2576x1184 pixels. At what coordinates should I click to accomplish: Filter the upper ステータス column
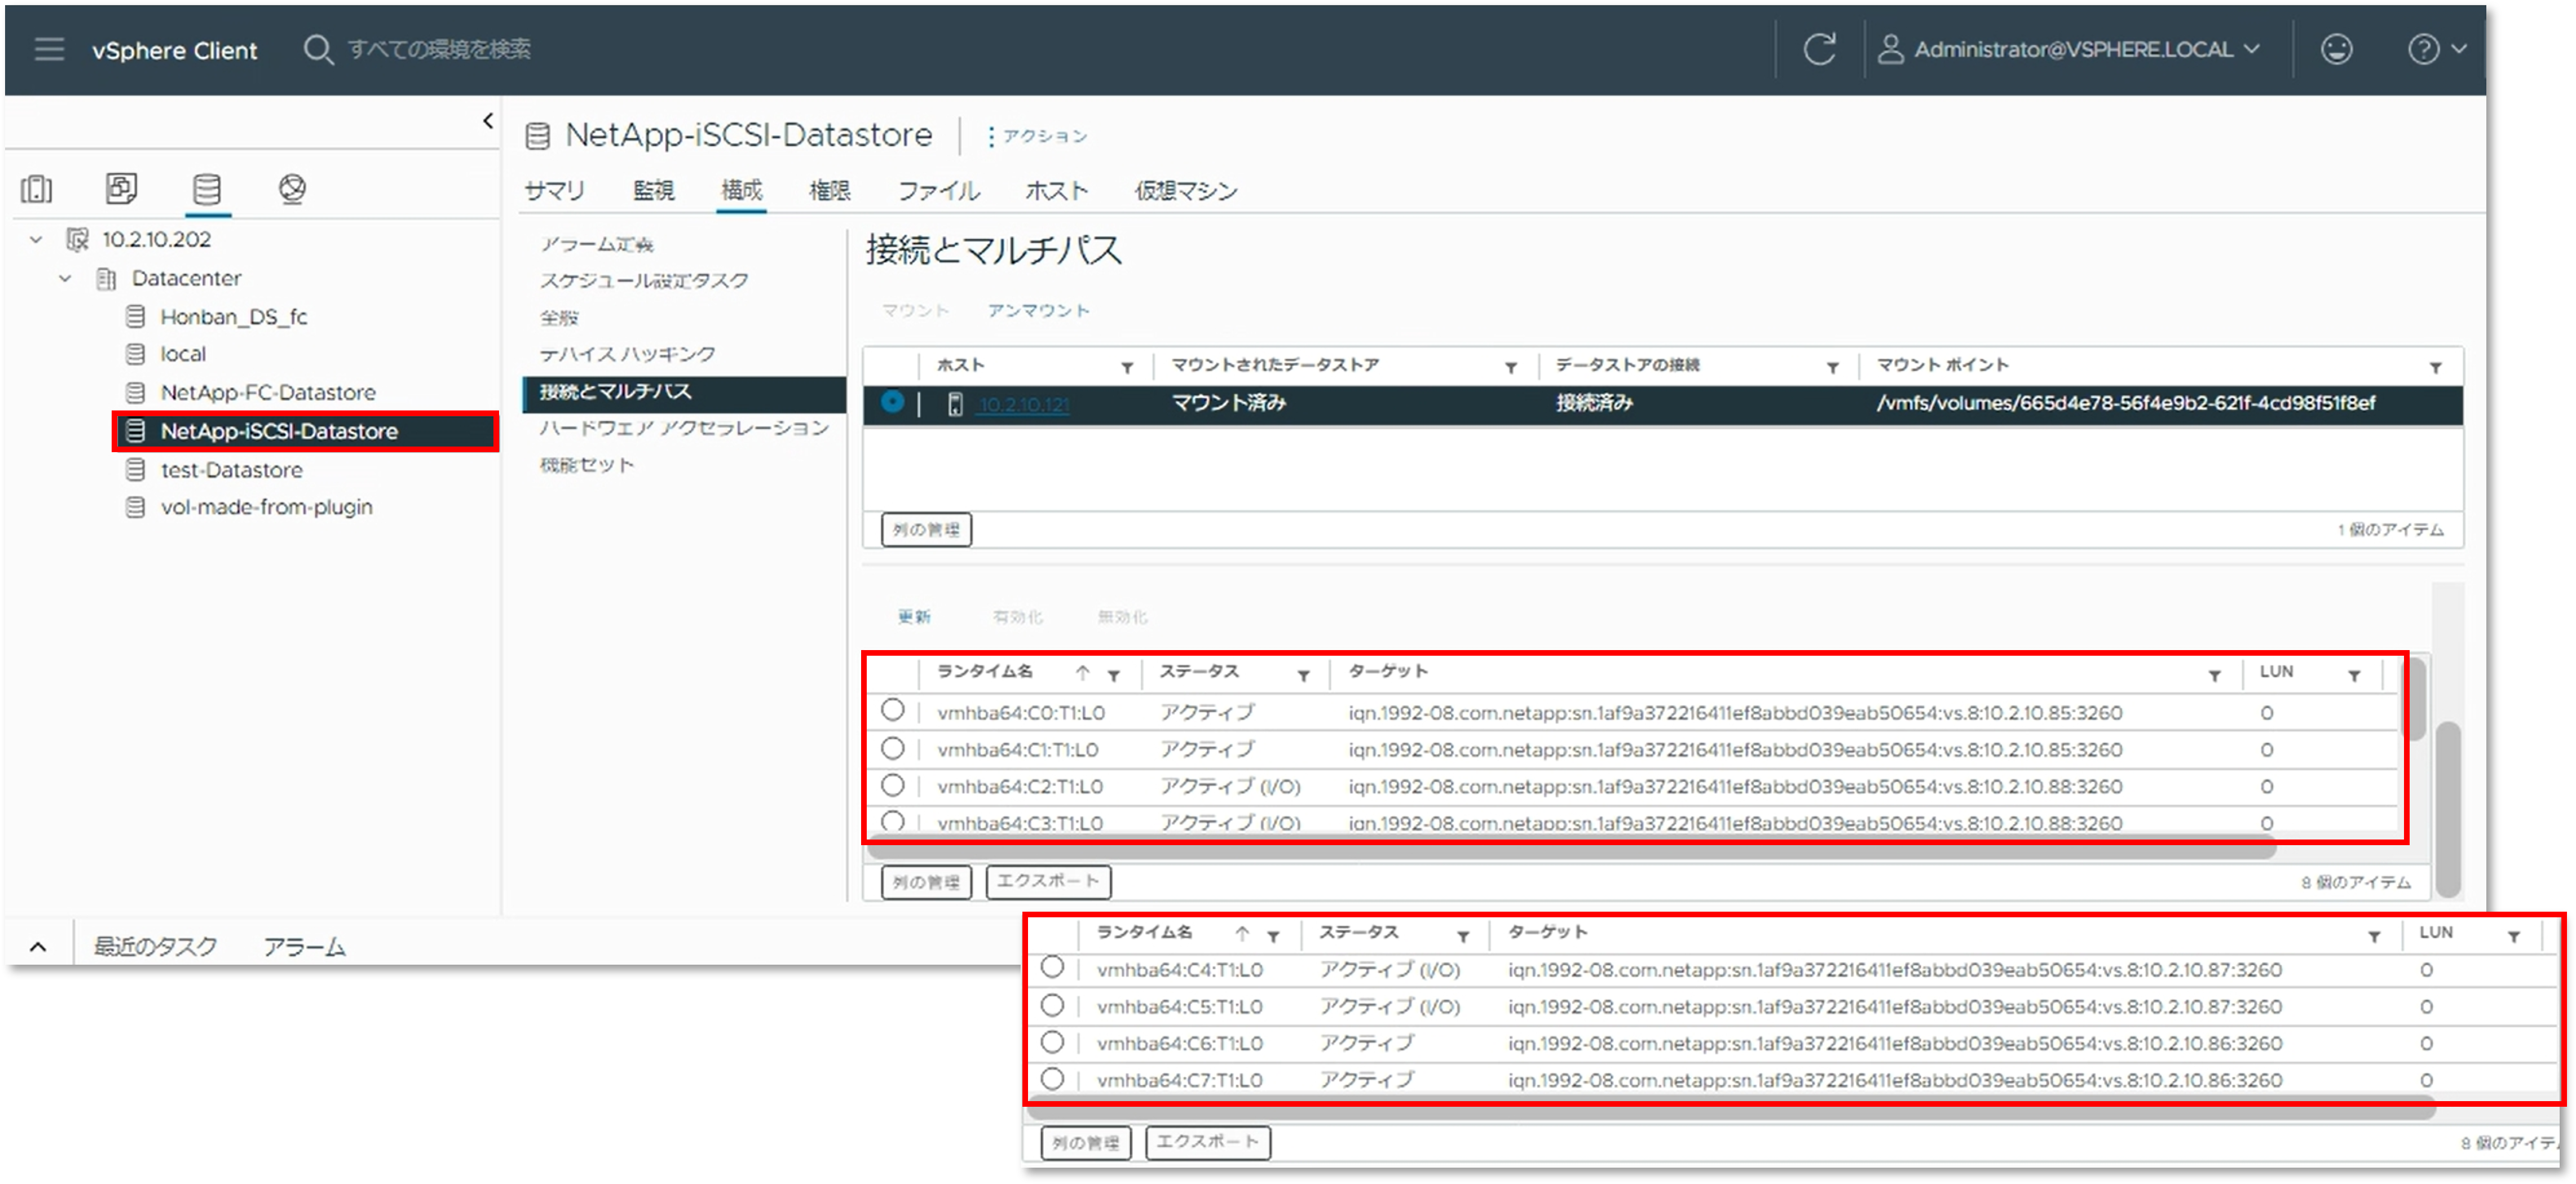click(1303, 675)
